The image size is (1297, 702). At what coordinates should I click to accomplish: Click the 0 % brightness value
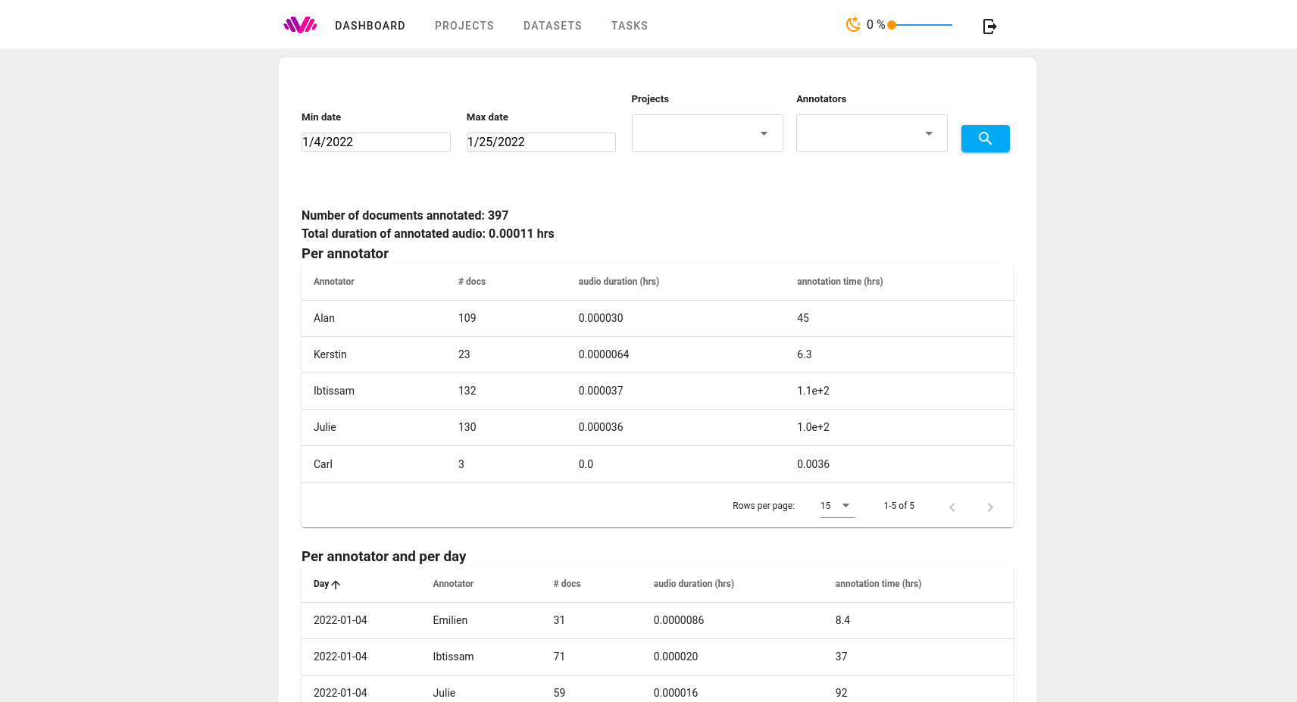[x=876, y=25]
